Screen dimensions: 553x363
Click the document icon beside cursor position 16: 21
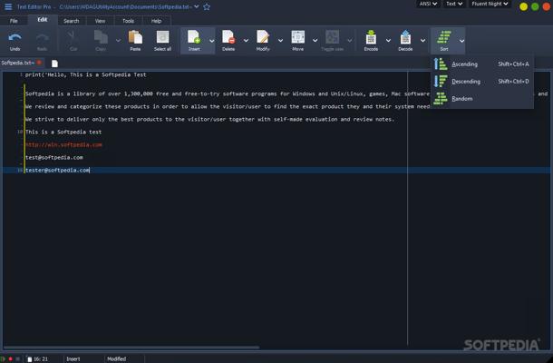coord(29,358)
